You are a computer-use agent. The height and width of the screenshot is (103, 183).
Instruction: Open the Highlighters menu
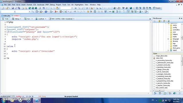pyautogui.click(x=79, y=5)
